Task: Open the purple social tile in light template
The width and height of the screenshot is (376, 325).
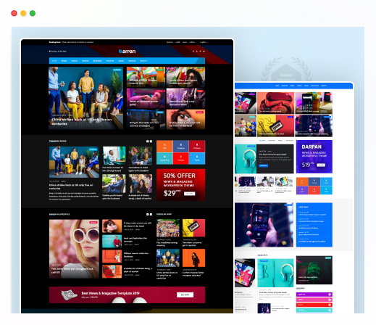Action: (x=302, y=190)
